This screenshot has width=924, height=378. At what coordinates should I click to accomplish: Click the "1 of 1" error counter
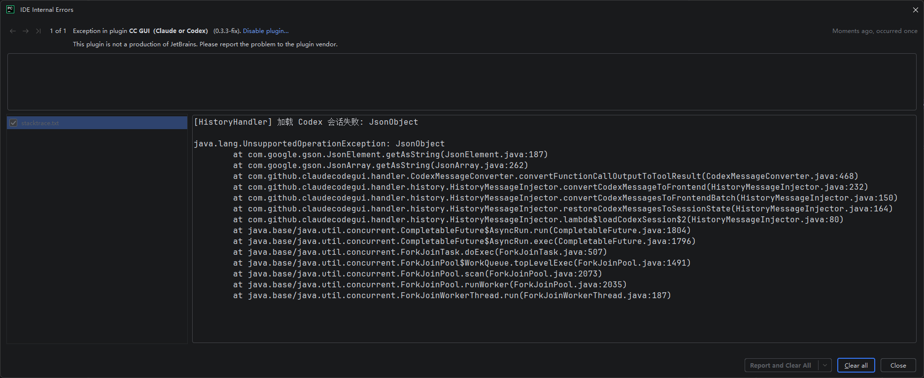pos(58,31)
